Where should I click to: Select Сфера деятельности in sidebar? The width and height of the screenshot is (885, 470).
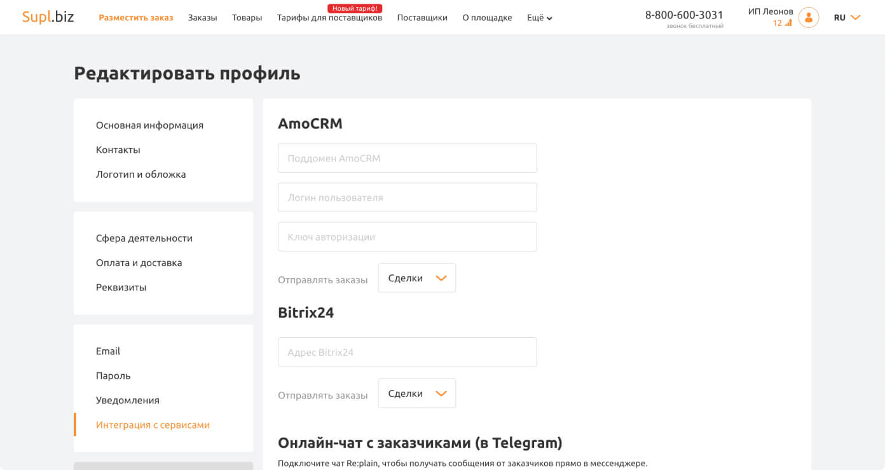[144, 238]
